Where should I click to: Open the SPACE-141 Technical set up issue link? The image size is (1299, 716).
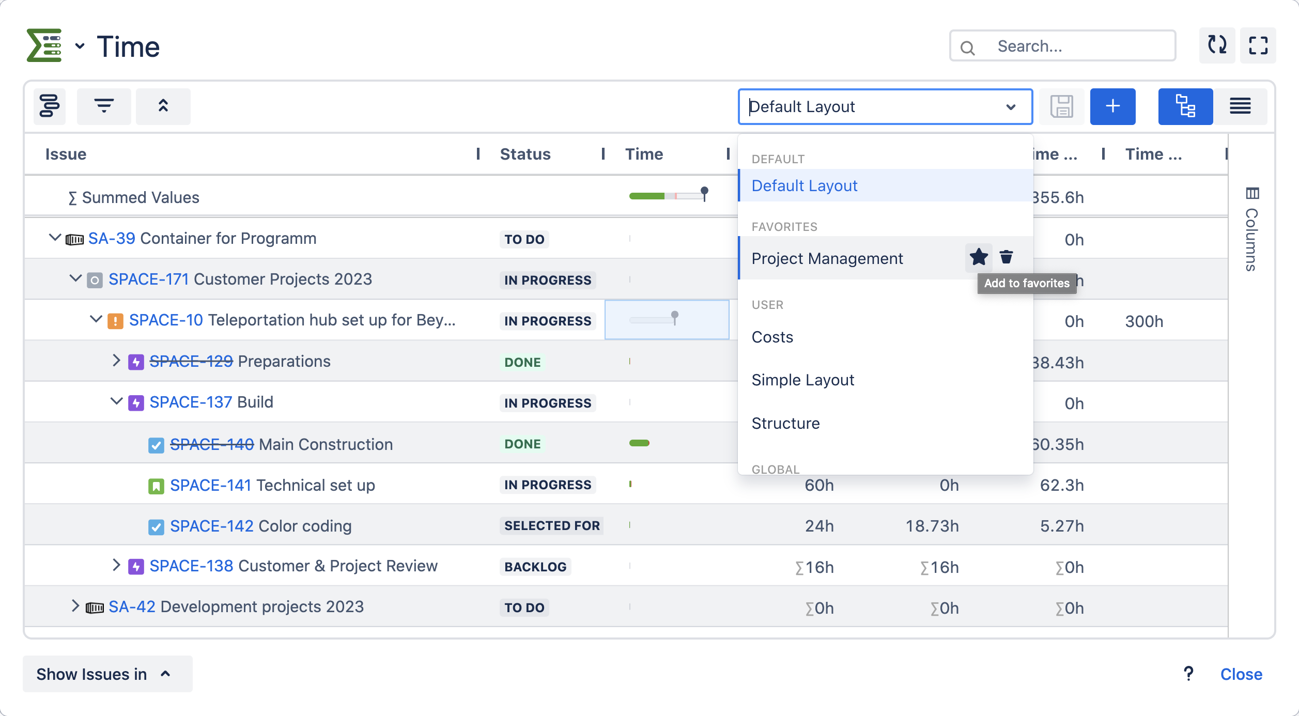pyautogui.click(x=210, y=485)
